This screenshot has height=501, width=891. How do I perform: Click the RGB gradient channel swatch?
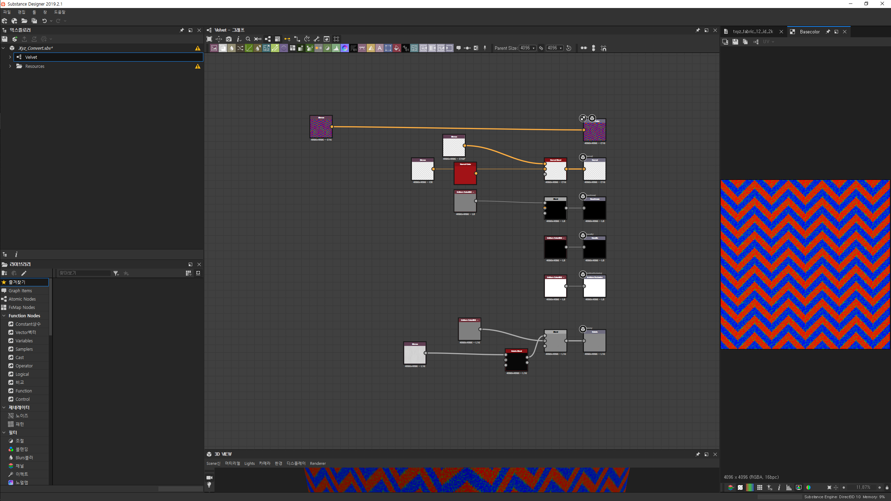tap(750, 487)
